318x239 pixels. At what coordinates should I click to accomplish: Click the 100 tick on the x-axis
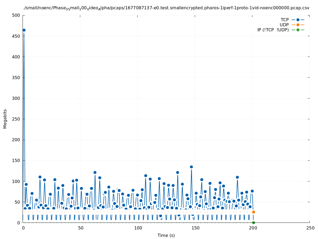pyautogui.click(x=138, y=228)
